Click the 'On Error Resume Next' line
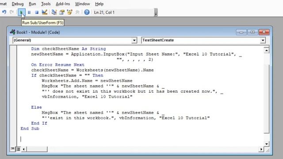Screen dimensions: 283x159 pos(58,65)
